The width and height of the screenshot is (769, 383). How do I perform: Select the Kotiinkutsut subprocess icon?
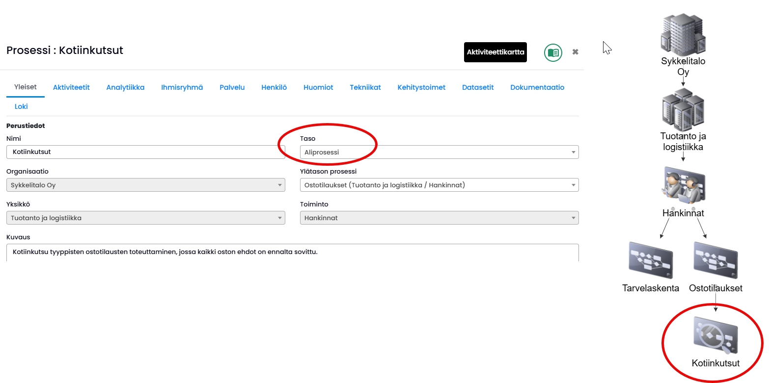[715, 336]
